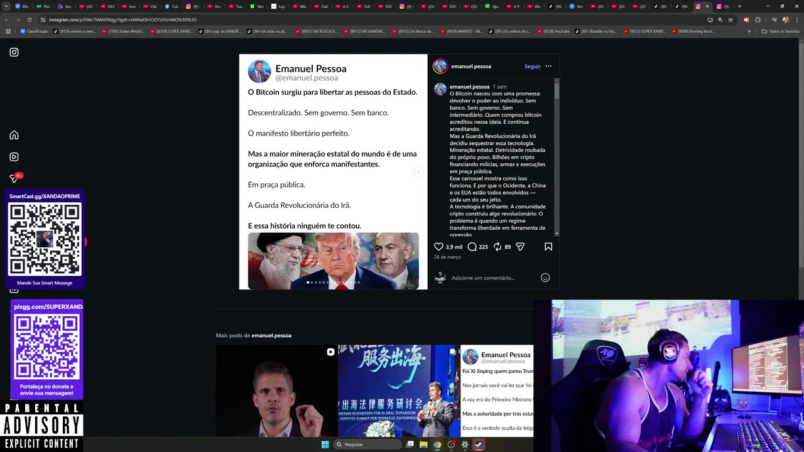Open the post's three-dot options menu
Viewport: 804px width, 452px height.
[548, 66]
